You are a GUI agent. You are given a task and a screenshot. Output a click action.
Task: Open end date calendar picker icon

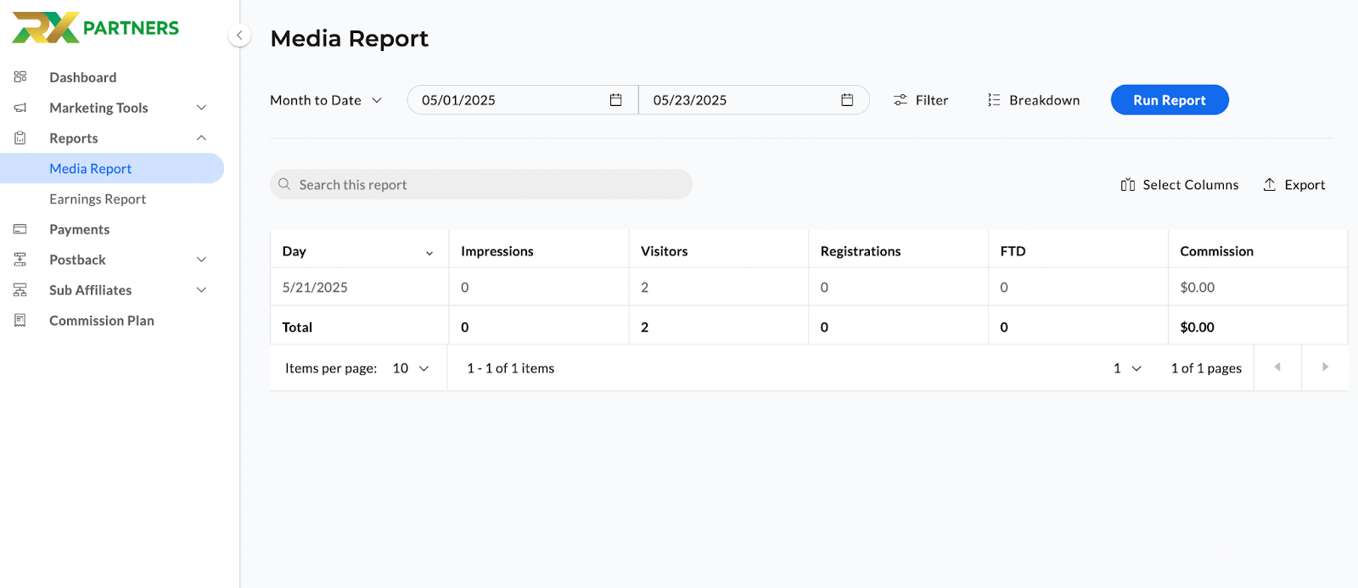coord(846,100)
